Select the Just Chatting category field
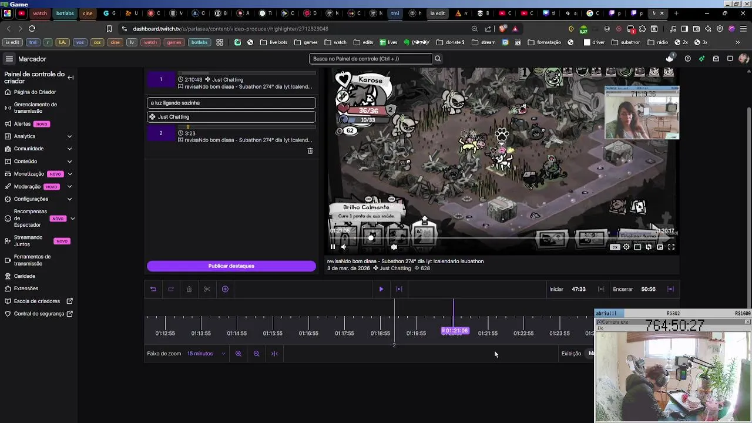This screenshot has height=423, width=752. 231,117
